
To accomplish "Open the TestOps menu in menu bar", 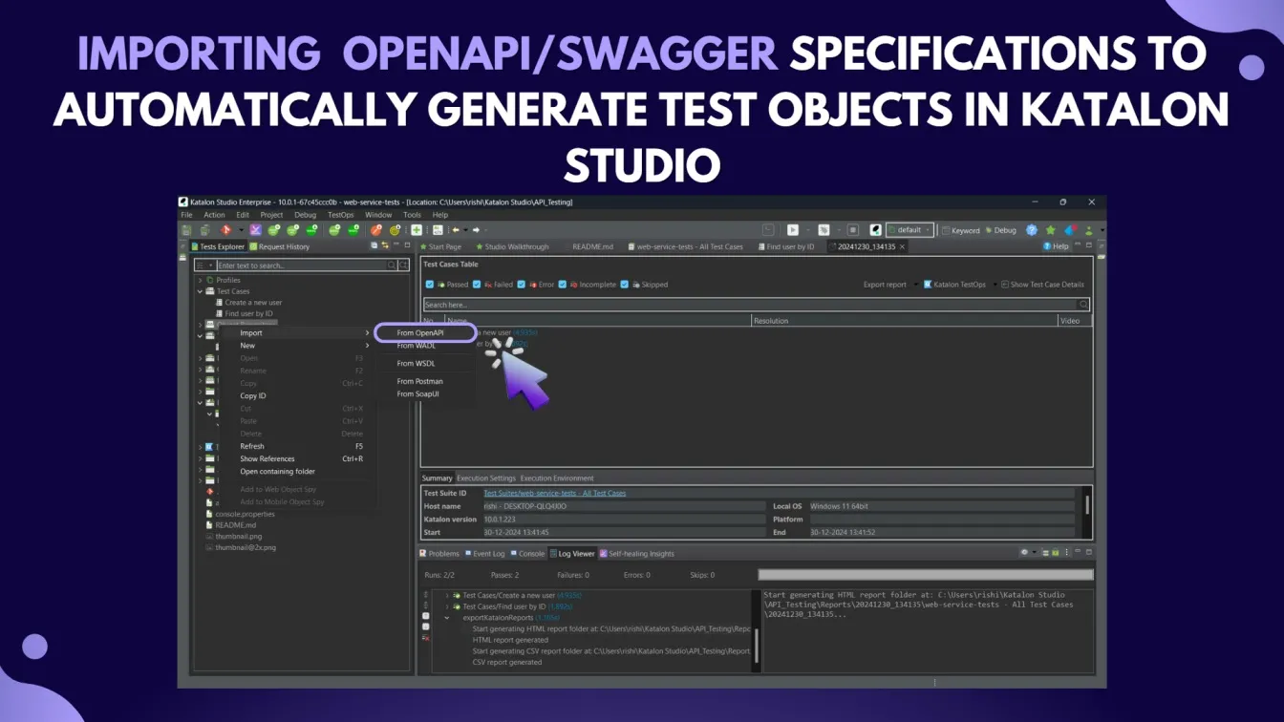I will pyautogui.click(x=341, y=215).
